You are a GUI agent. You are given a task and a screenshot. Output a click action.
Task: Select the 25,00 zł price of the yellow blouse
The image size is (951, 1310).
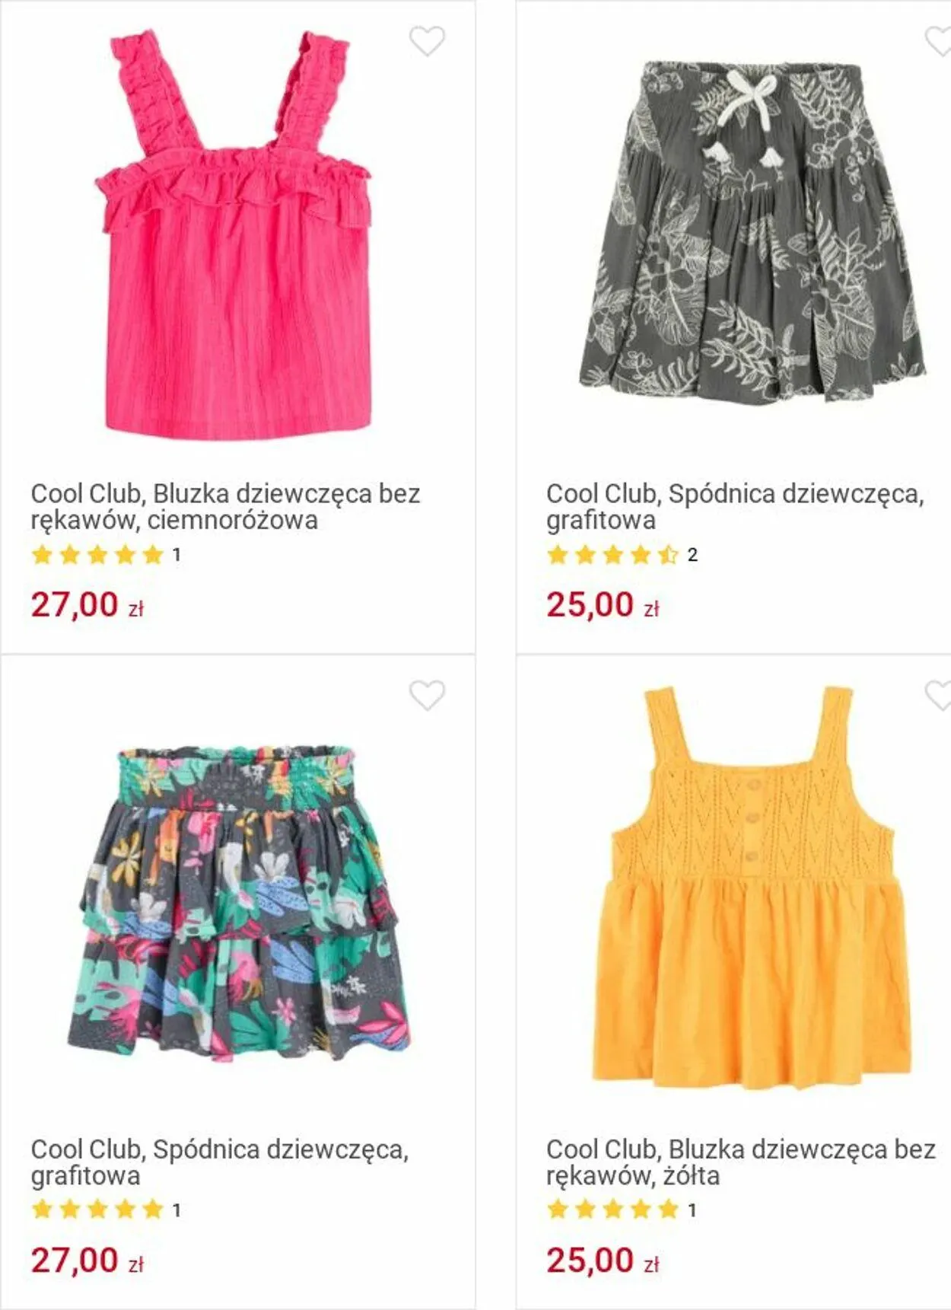click(603, 1261)
